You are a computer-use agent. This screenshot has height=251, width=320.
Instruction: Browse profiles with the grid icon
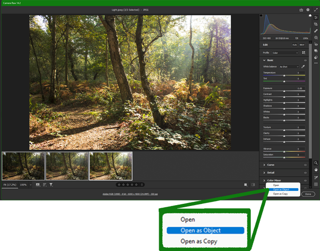(304, 53)
